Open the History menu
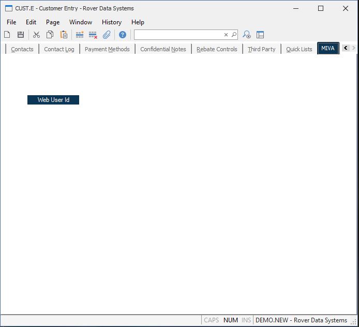359x327 pixels. tap(111, 22)
